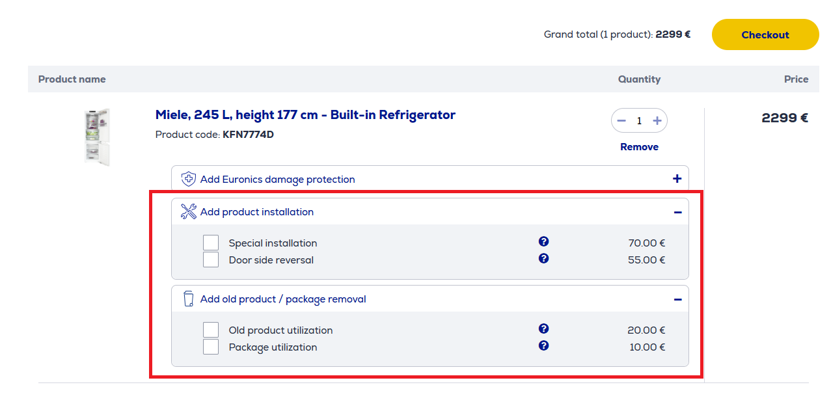Click the wrench and screwdriver installation icon
The image size is (831, 402).
[x=188, y=211]
